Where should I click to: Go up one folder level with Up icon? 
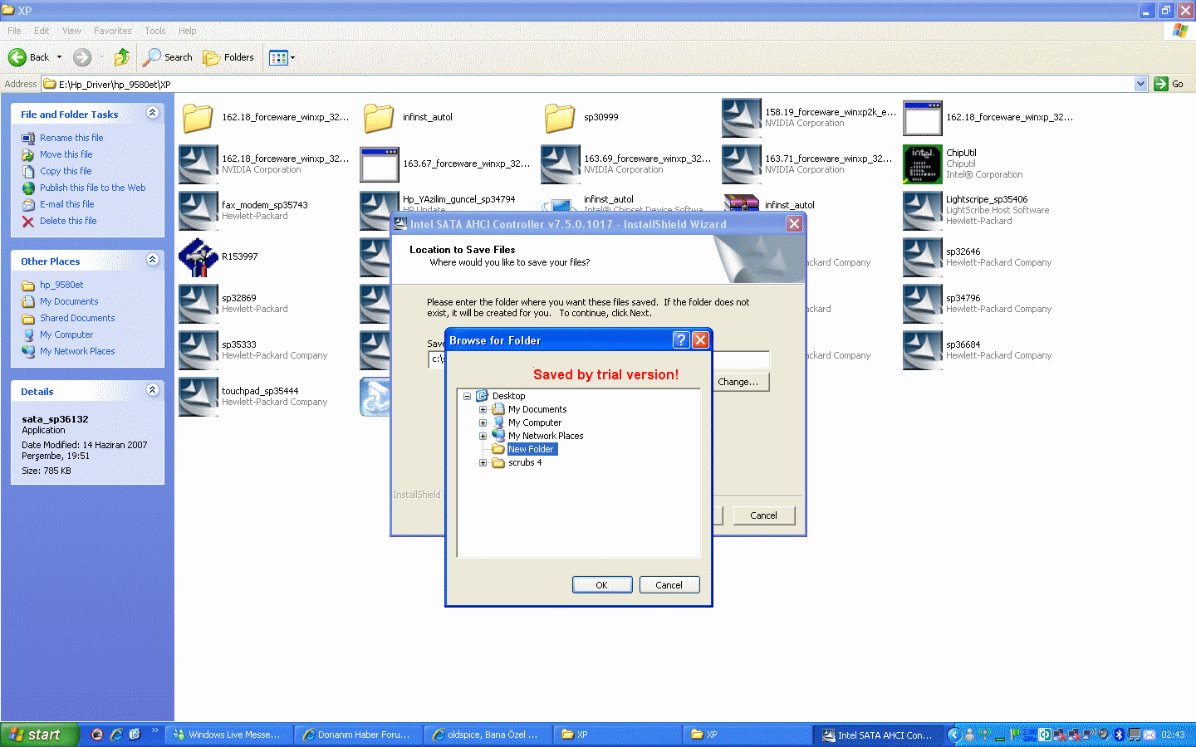pyautogui.click(x=122, y=57)
